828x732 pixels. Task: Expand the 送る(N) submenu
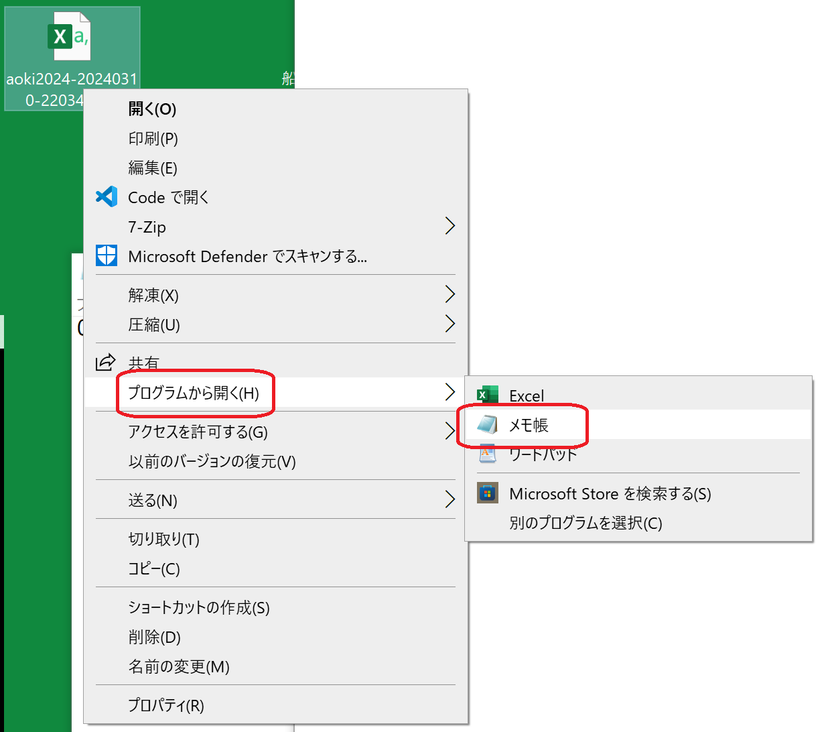[x=268, y=499]
